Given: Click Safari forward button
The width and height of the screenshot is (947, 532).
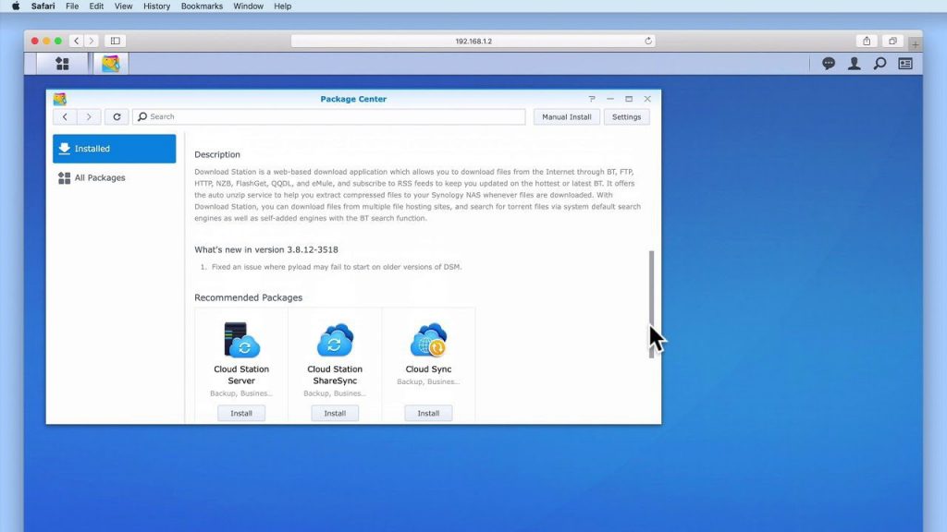Looking at the screenshot, I should coord(92,41).
